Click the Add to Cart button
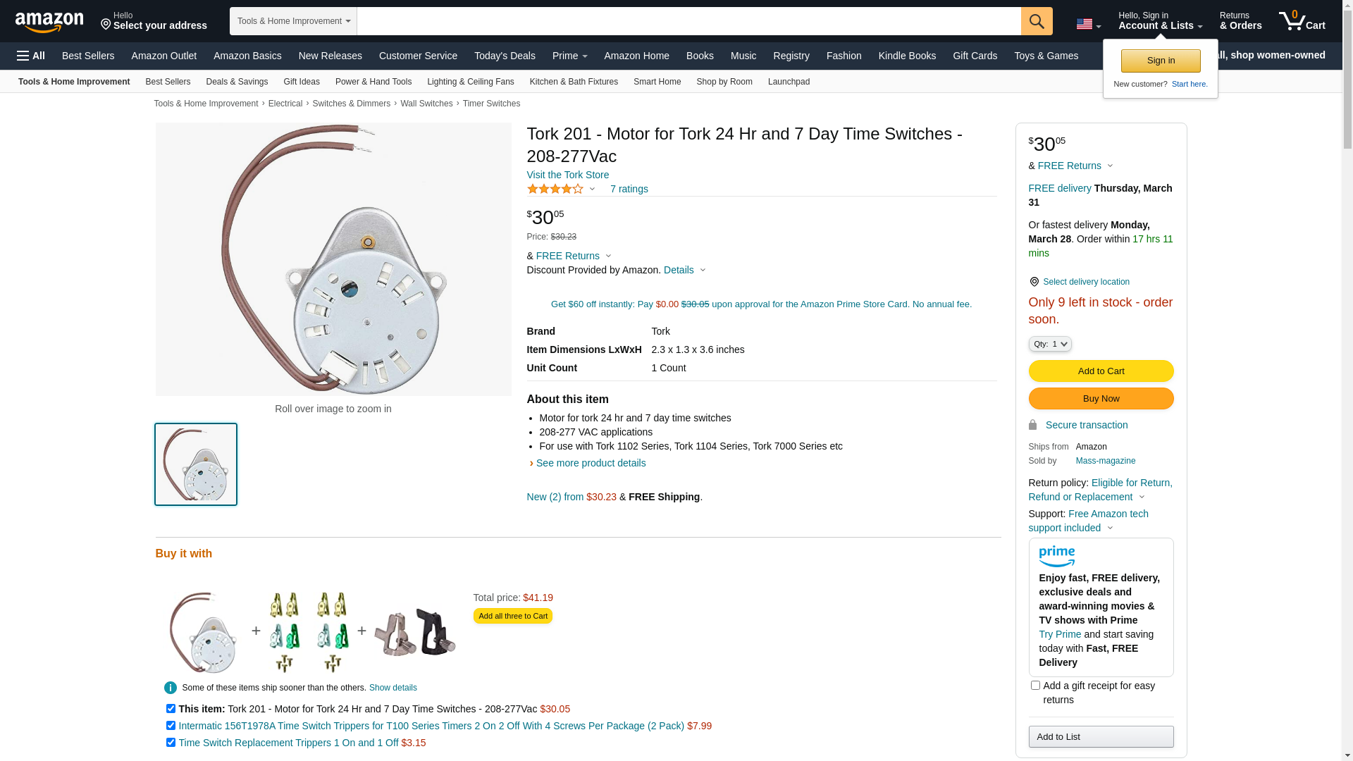The width and height of the screenshot is (1353, 761). pos(1101,371)
